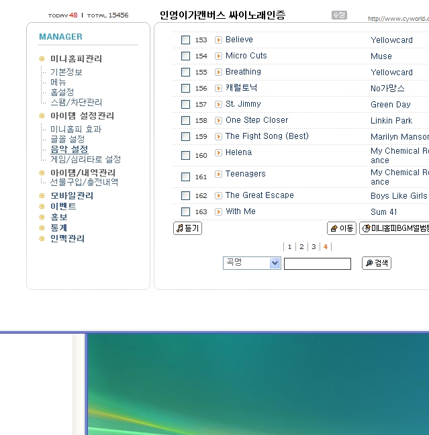Screen dimensions: 429x435
Task: Click the Muse artist name
Action: (x=381, y=56)
